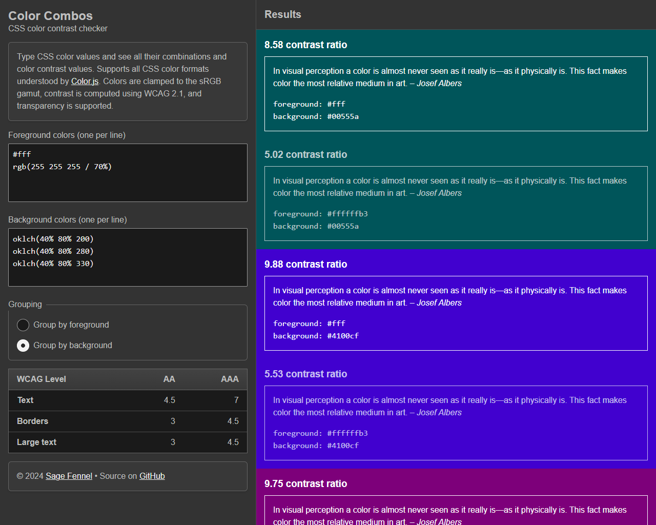Image resolution: width=656 pixels, height=525 pixels.
Task: Focus the Background colors text area
Action: (x=128, y=257)
